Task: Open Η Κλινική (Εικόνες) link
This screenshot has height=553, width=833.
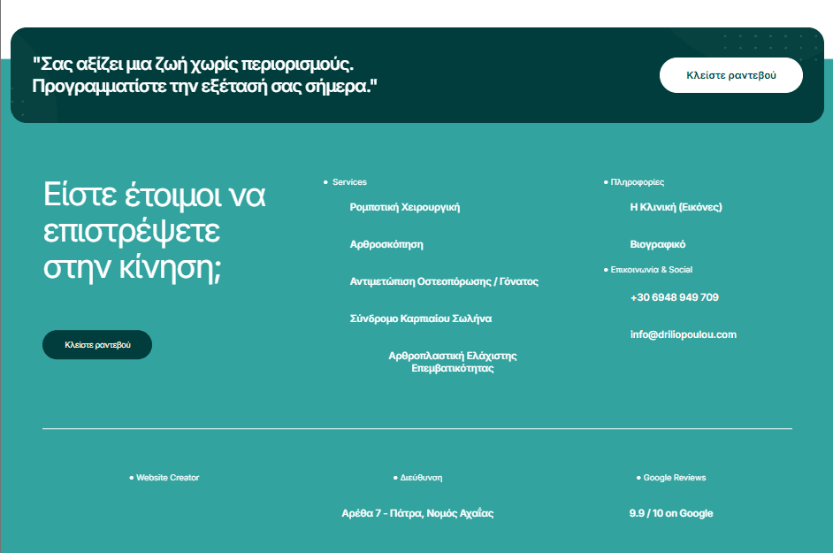Action: [676, 207]
